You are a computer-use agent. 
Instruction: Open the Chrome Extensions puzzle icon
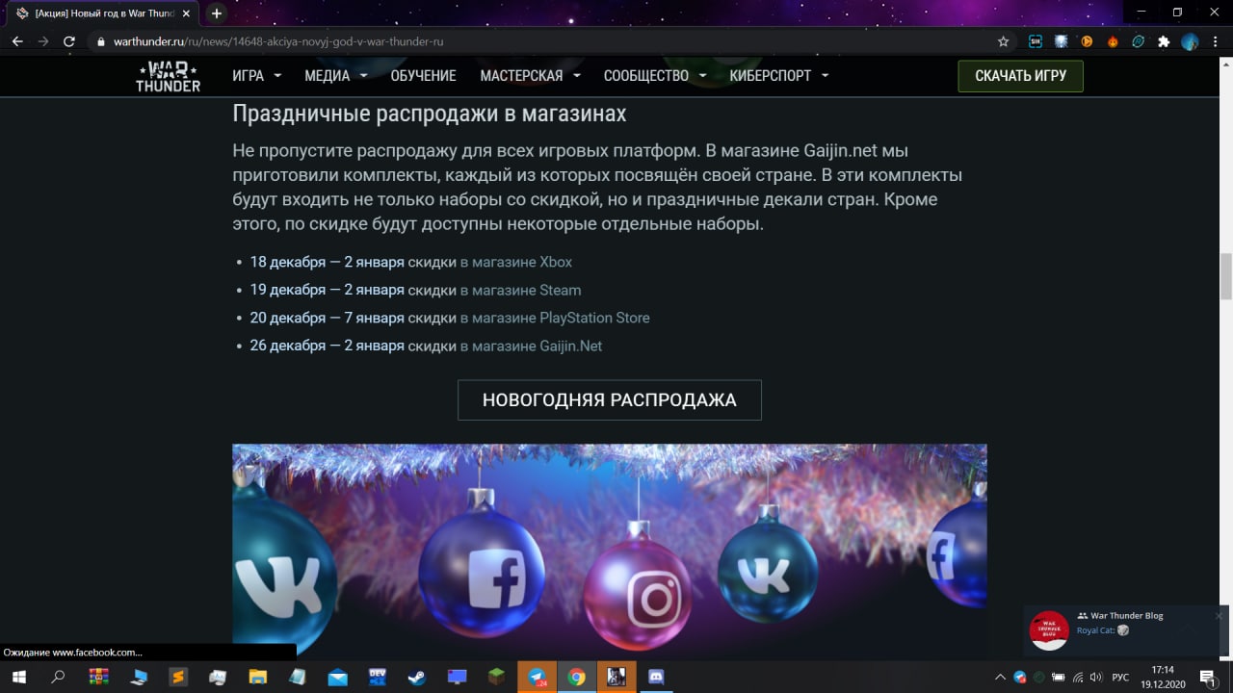click(1164, 41)
